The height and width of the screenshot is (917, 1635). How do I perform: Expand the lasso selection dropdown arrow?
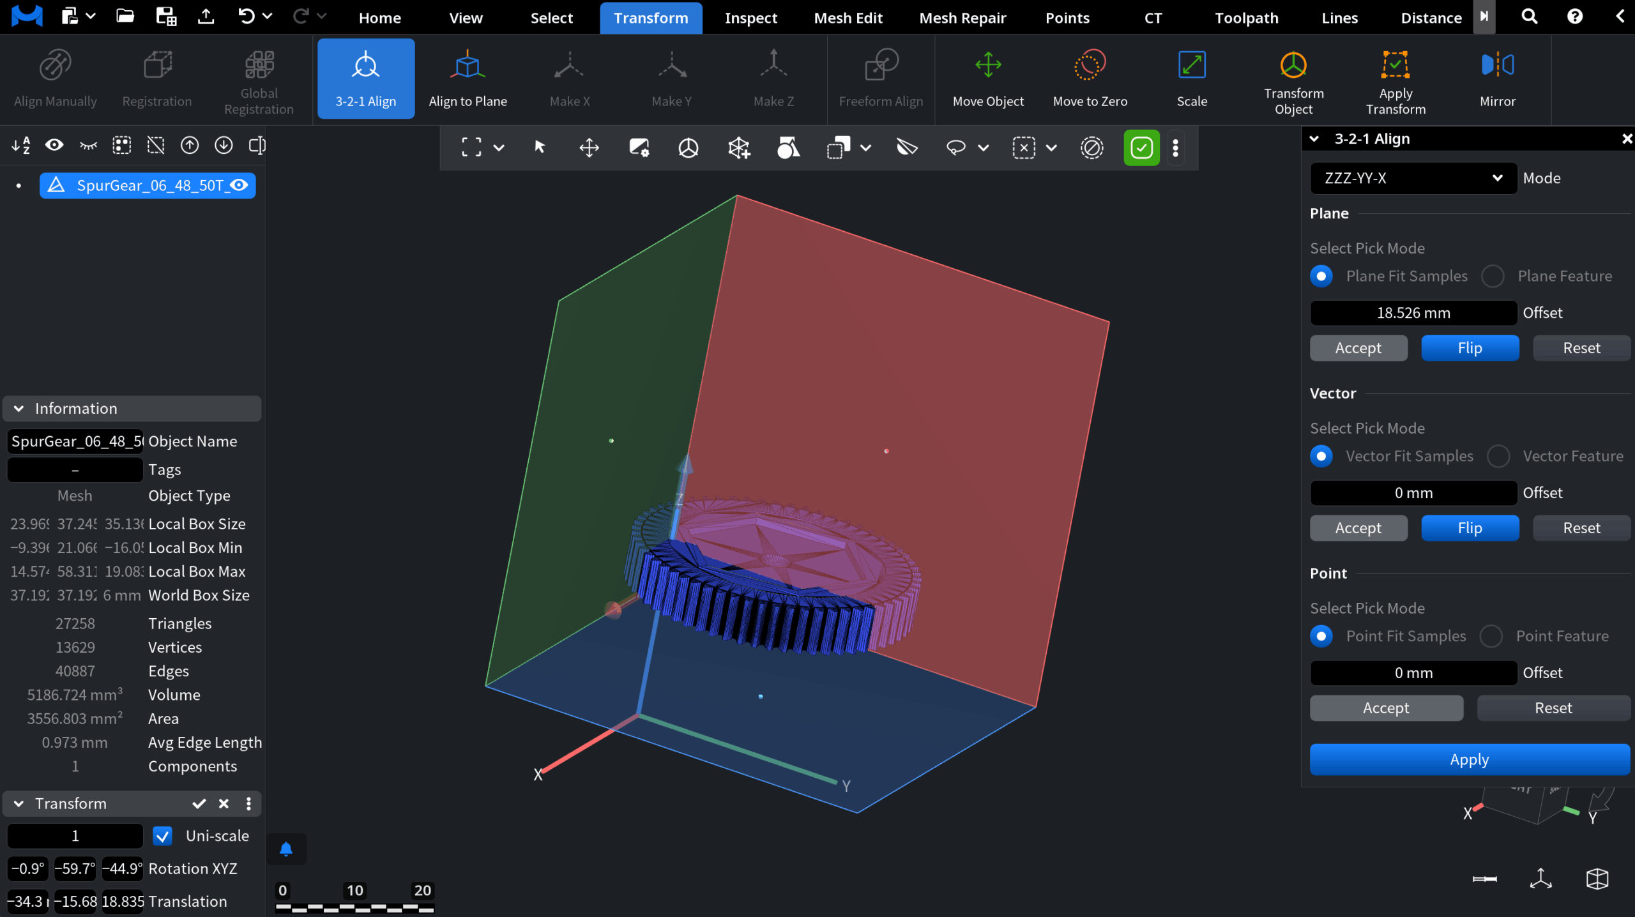[984, 148]
